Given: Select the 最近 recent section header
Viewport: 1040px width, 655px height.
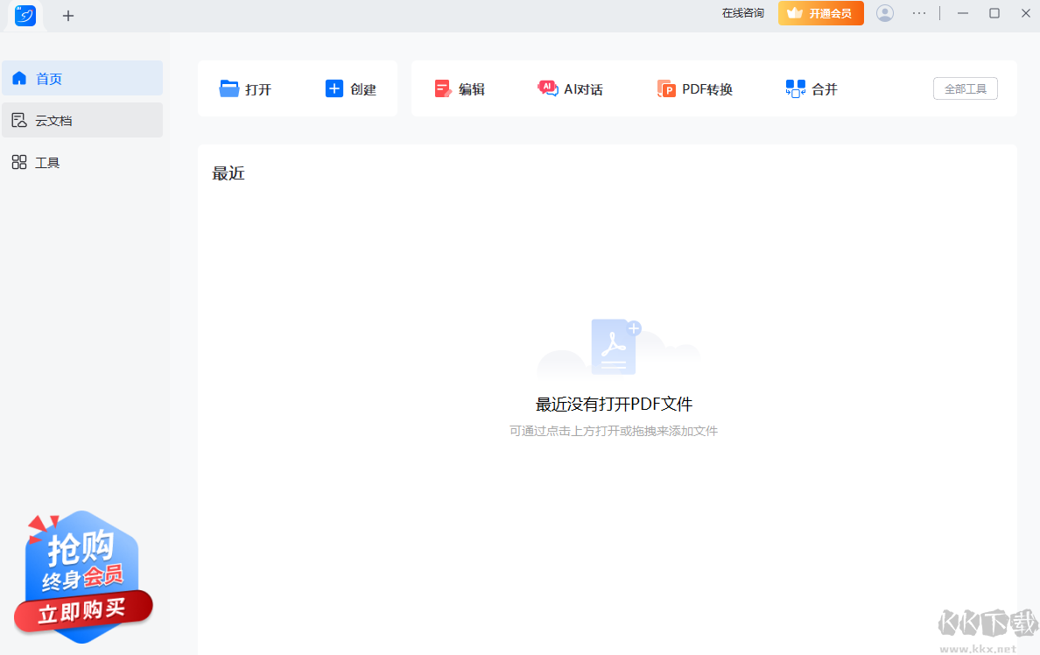Looking at the screenshot, I should click(x=228, y=173).
